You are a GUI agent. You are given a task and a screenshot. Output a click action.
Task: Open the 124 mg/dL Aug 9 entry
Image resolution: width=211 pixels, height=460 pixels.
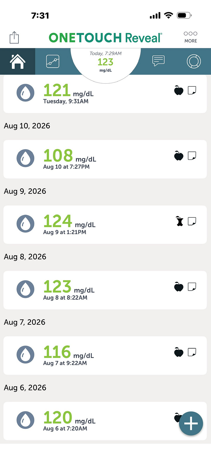pyautogui.click(x=105, y=224)
